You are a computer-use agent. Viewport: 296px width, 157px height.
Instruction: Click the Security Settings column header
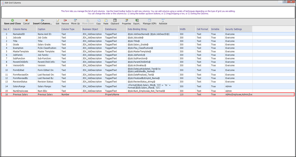(238, 29)
